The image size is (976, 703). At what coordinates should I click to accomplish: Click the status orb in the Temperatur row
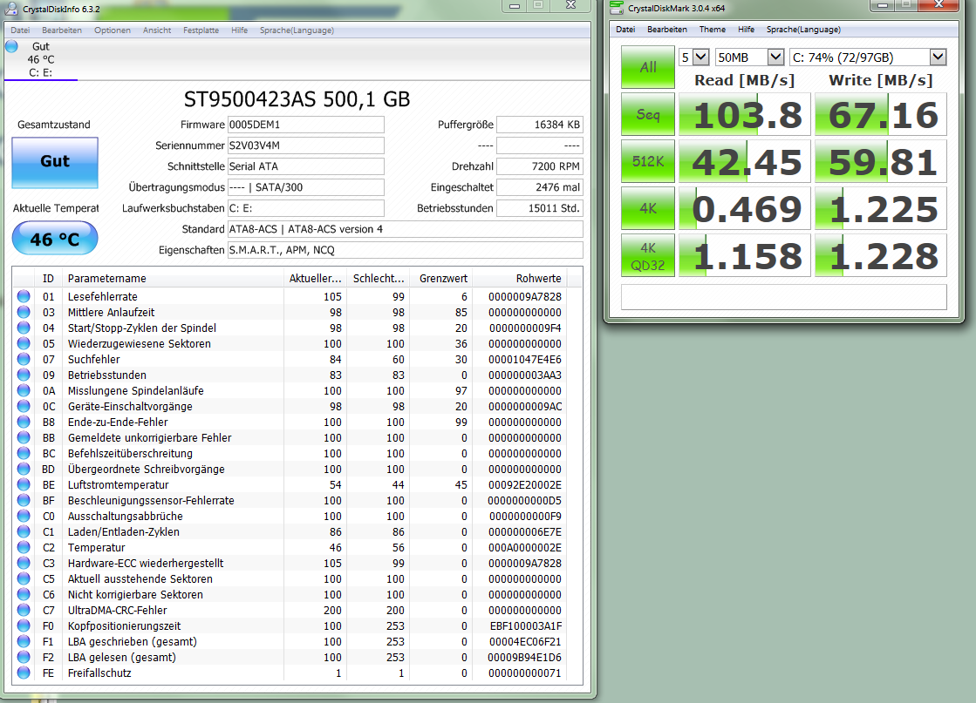(x=24, y=547)
